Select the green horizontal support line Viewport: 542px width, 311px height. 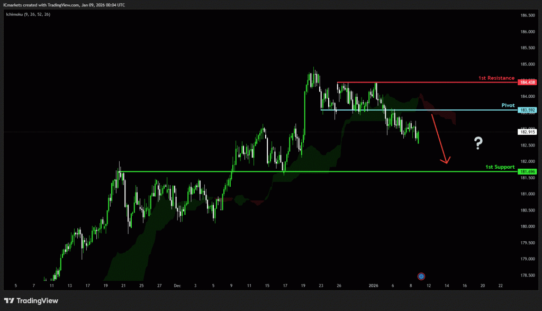pyautogui.click(x=318, y=171)
